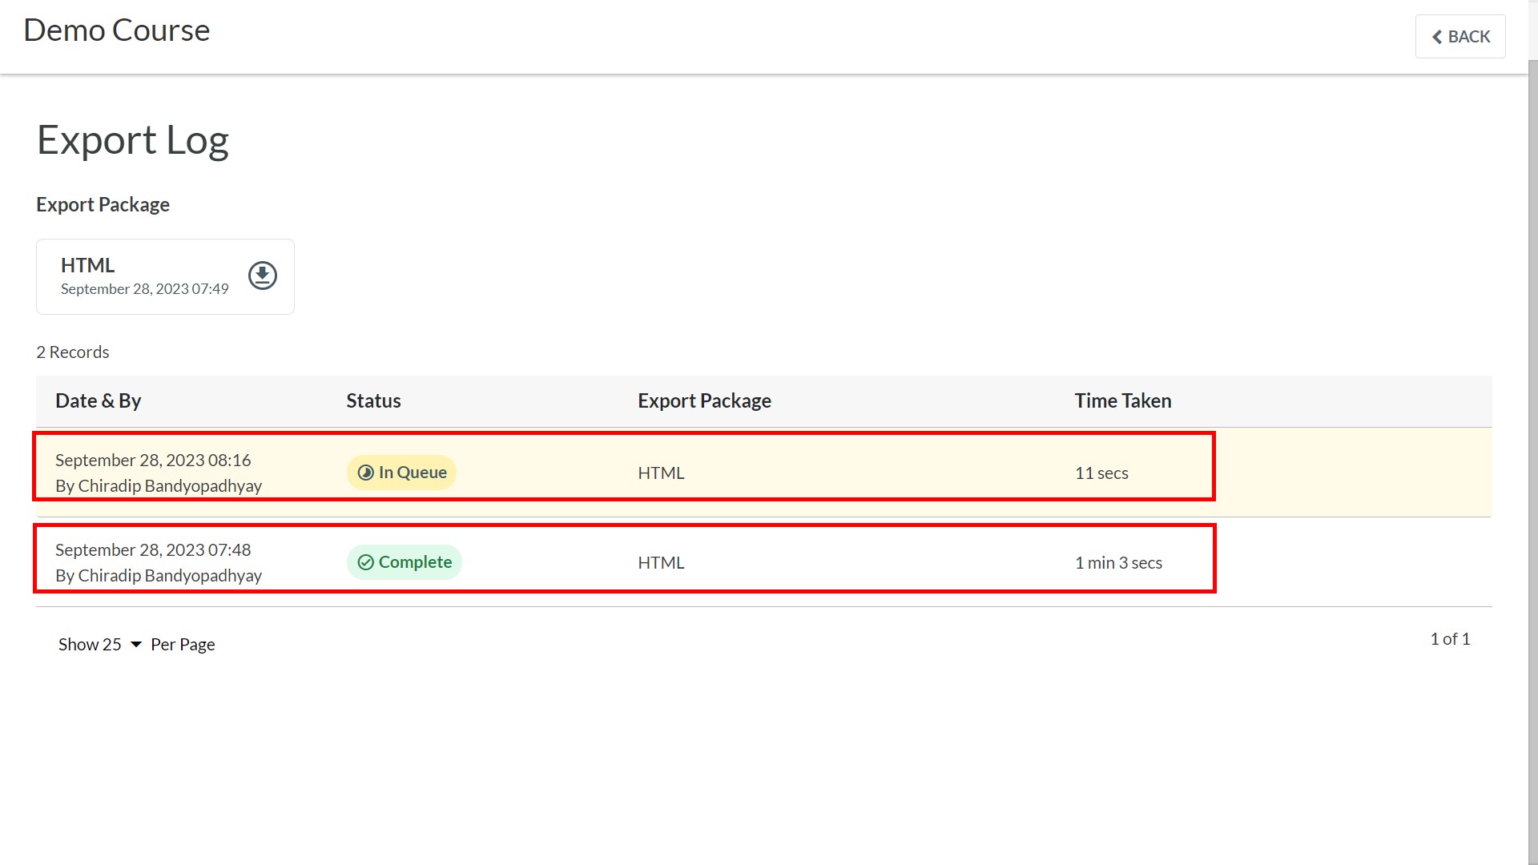
Task: Click the Demo Course title
Action: (117, 30)
